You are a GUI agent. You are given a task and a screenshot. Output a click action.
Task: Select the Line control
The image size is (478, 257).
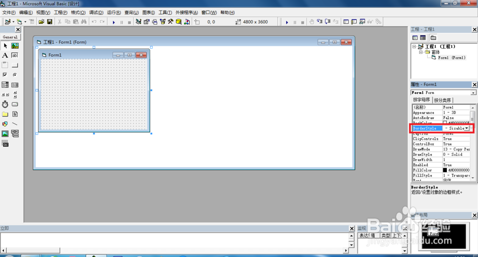[x=15, y=124]
